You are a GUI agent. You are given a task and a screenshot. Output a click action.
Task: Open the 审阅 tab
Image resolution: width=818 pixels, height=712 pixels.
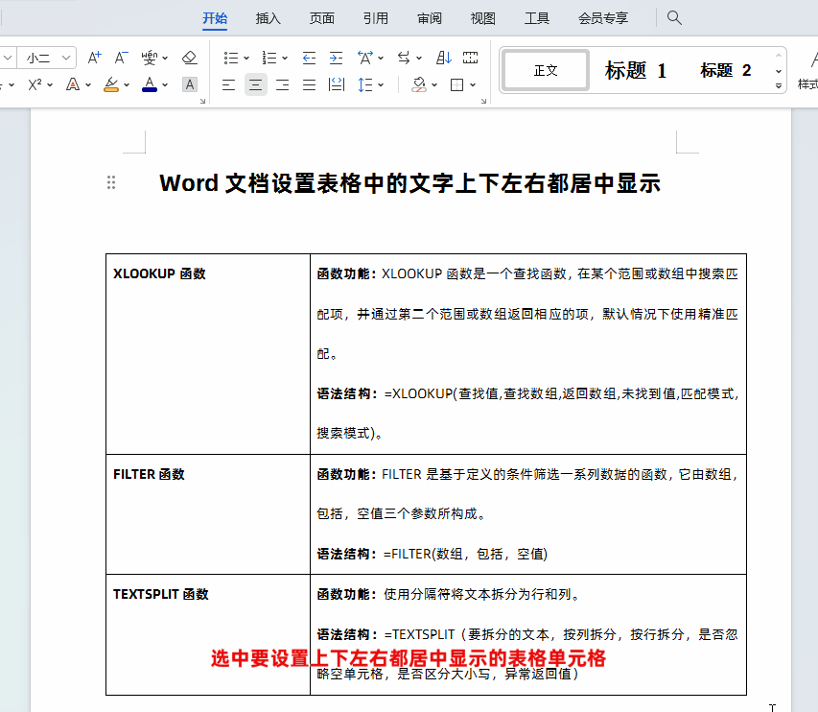430,18
